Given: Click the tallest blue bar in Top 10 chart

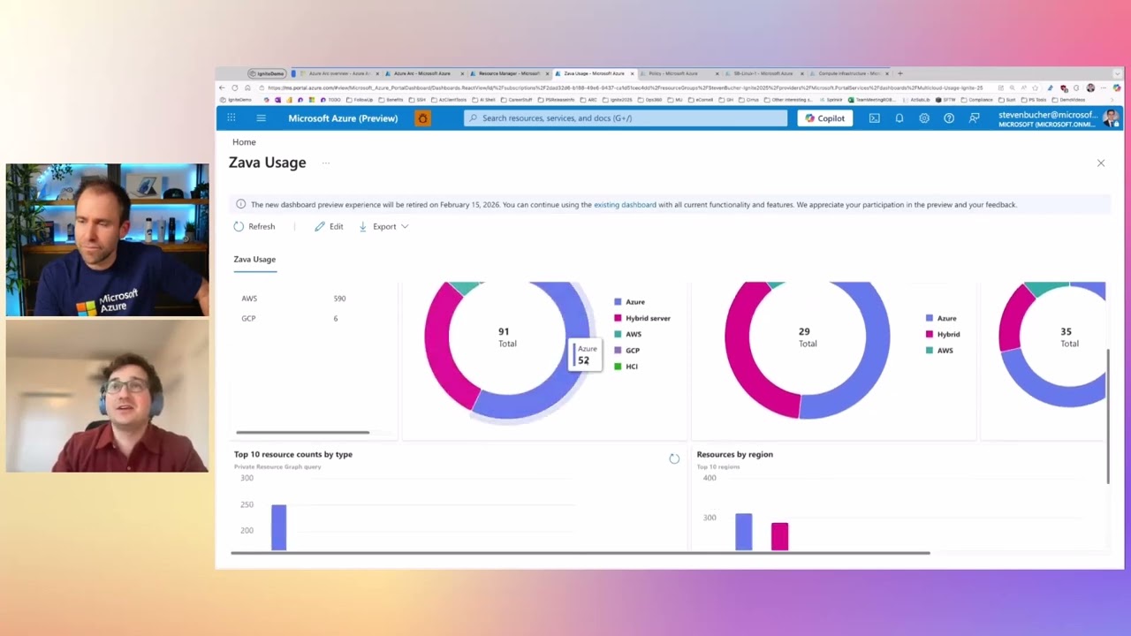Looking at the screenshot, I should click(278, 527).
